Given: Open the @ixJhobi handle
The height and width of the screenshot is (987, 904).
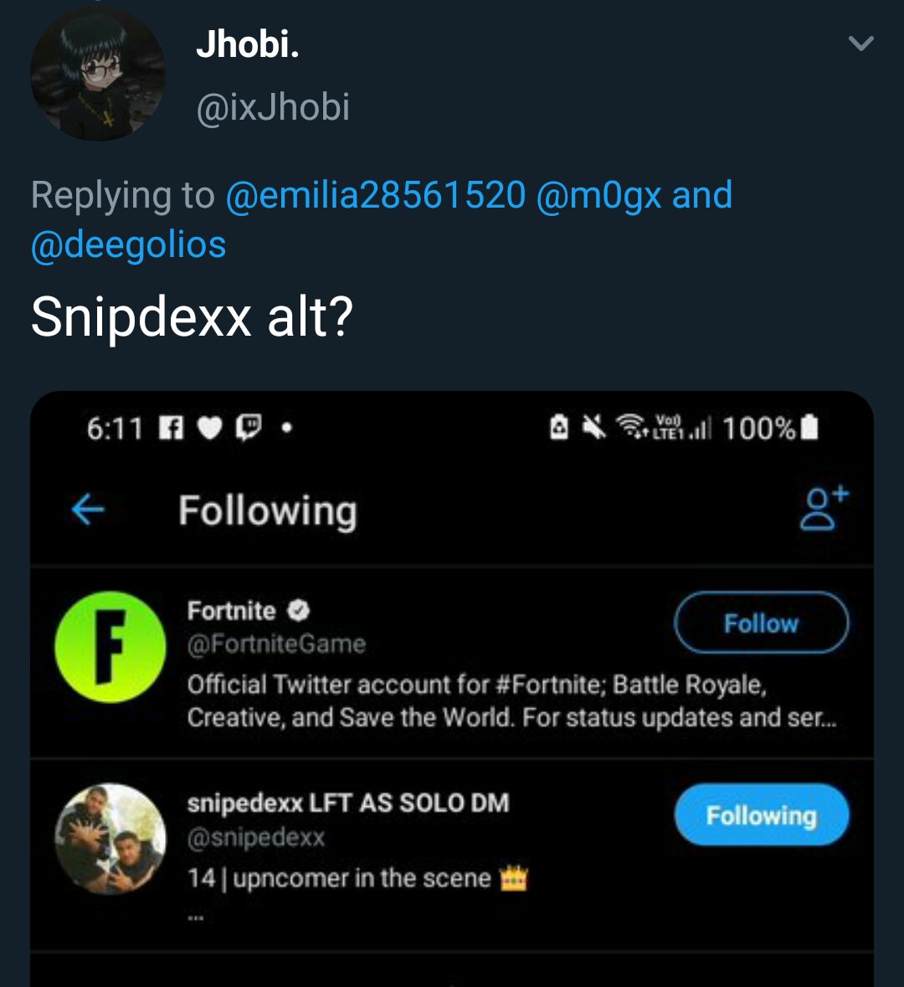Looking at the screenshot, I should 273,107.
